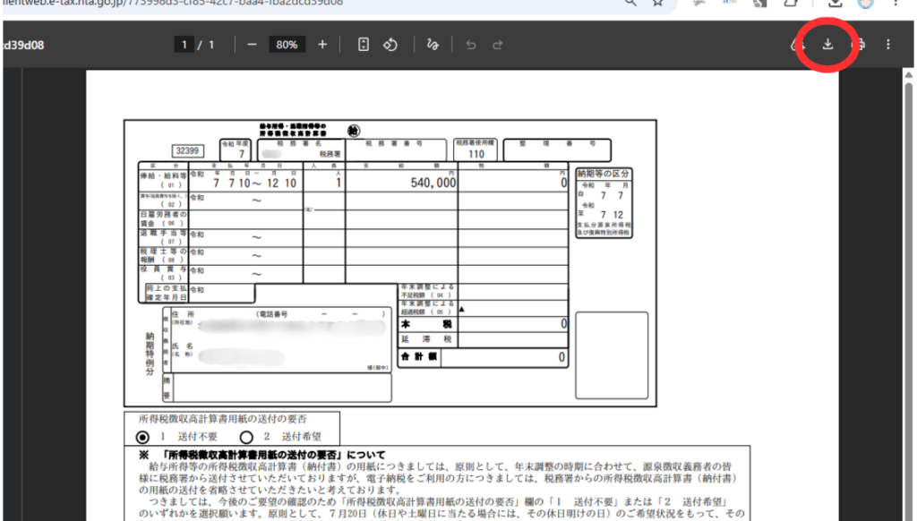Click the 80% zoom level field
This screenshot has width=917, height=521.
[x=287, y=45]
